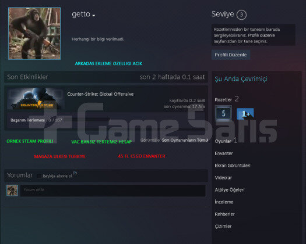Click the small avatar beside comment box

click(12, 191)
